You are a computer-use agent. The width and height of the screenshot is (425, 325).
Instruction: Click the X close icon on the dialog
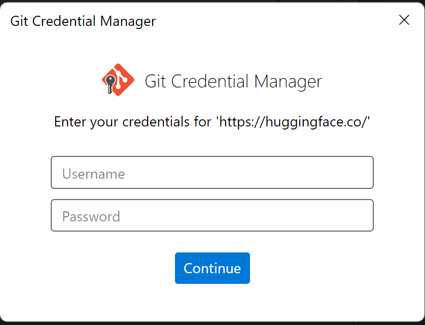point(404,20)
